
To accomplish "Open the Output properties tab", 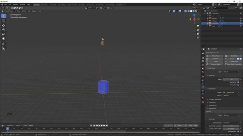I will (x=203, y=61).
